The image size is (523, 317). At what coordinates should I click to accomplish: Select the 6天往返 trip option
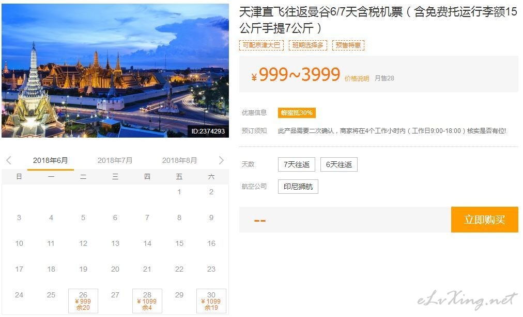[x=339, y=164]
